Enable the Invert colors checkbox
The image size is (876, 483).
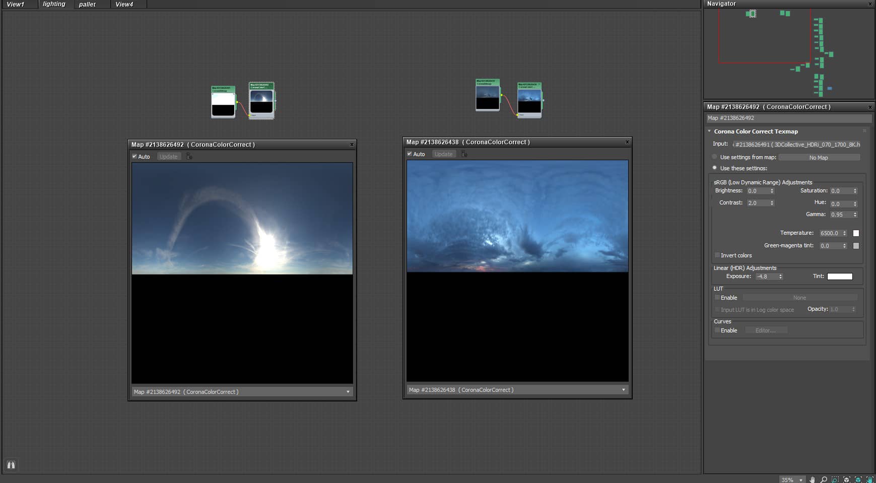(717, 255)
